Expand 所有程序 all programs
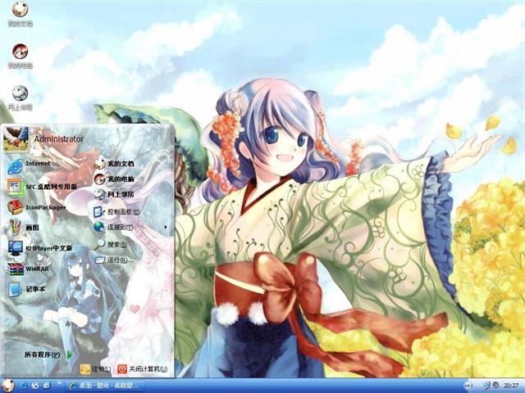The height and width of the screenshot is (393, 525). (x=48, y=355)
